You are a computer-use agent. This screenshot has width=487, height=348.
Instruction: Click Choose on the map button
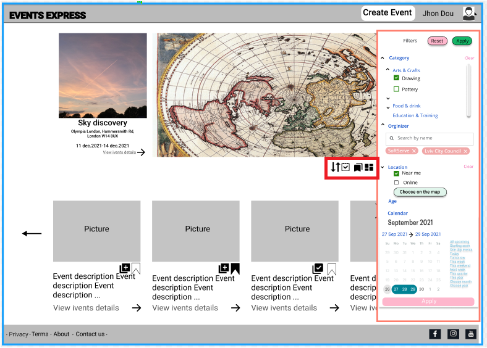click(420, 192)
